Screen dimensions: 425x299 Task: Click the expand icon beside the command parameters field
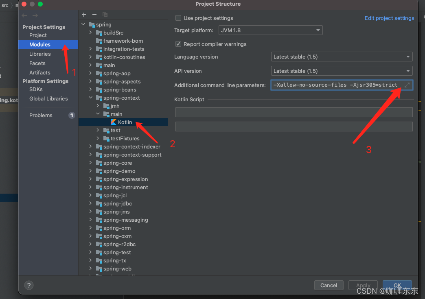[x=407, y=85]
